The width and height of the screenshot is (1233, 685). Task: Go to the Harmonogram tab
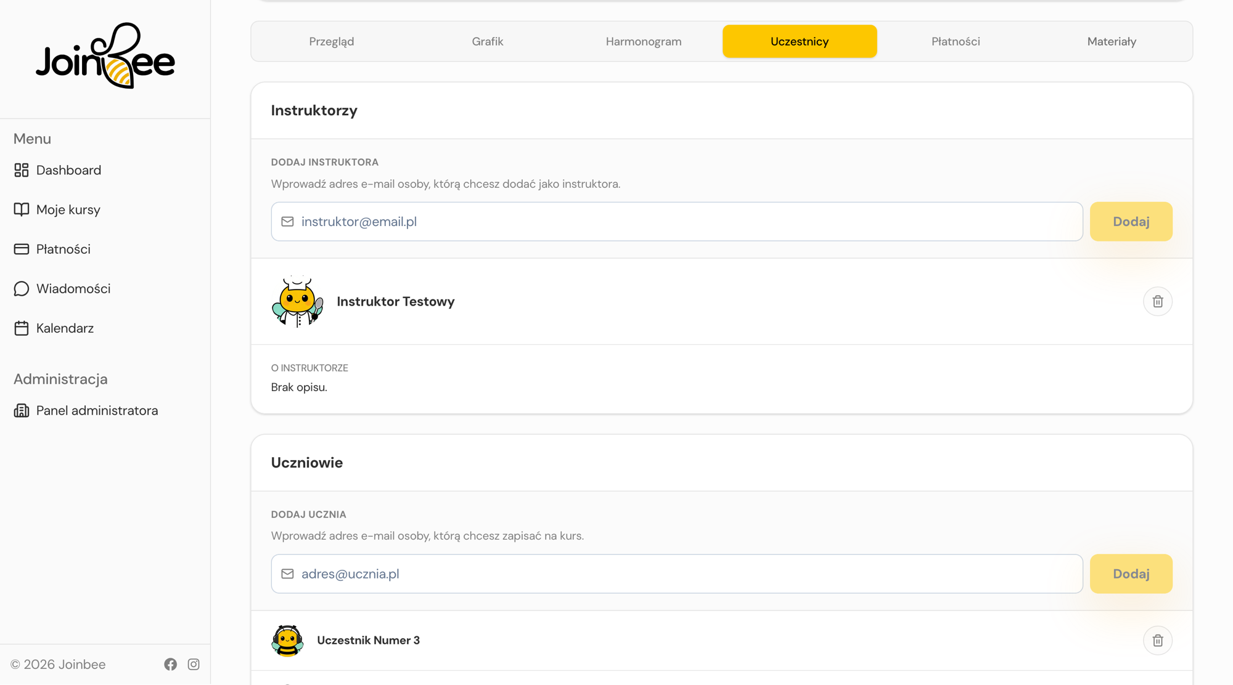tap(644, 41)
